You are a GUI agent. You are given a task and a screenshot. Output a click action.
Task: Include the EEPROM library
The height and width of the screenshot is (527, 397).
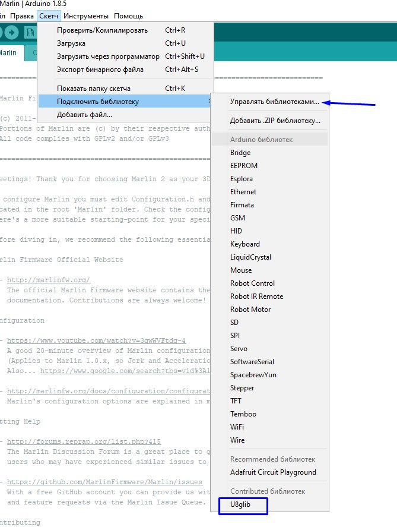[270, 166]
